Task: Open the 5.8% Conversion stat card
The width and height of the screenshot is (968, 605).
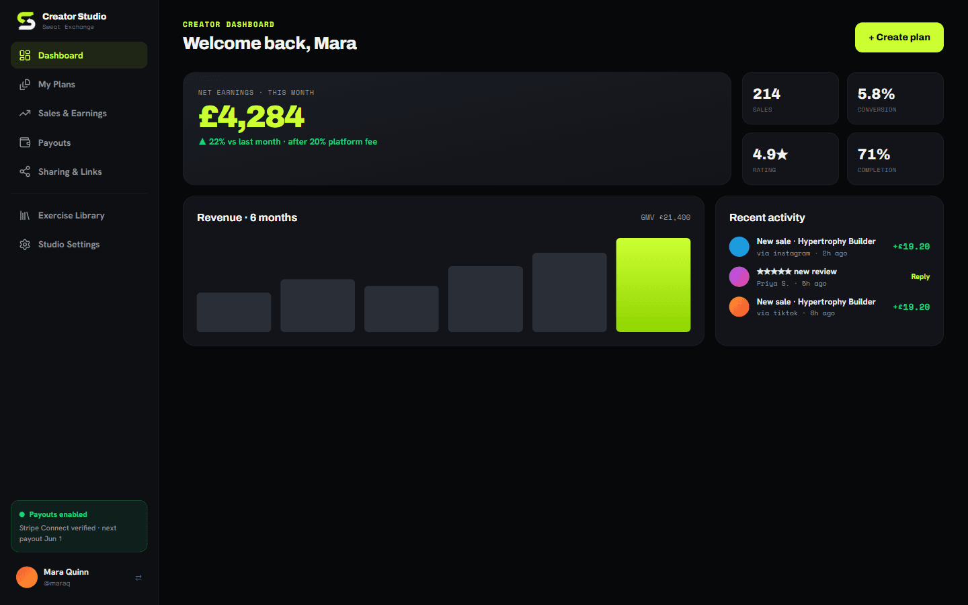Action: (x=895, y=98)
